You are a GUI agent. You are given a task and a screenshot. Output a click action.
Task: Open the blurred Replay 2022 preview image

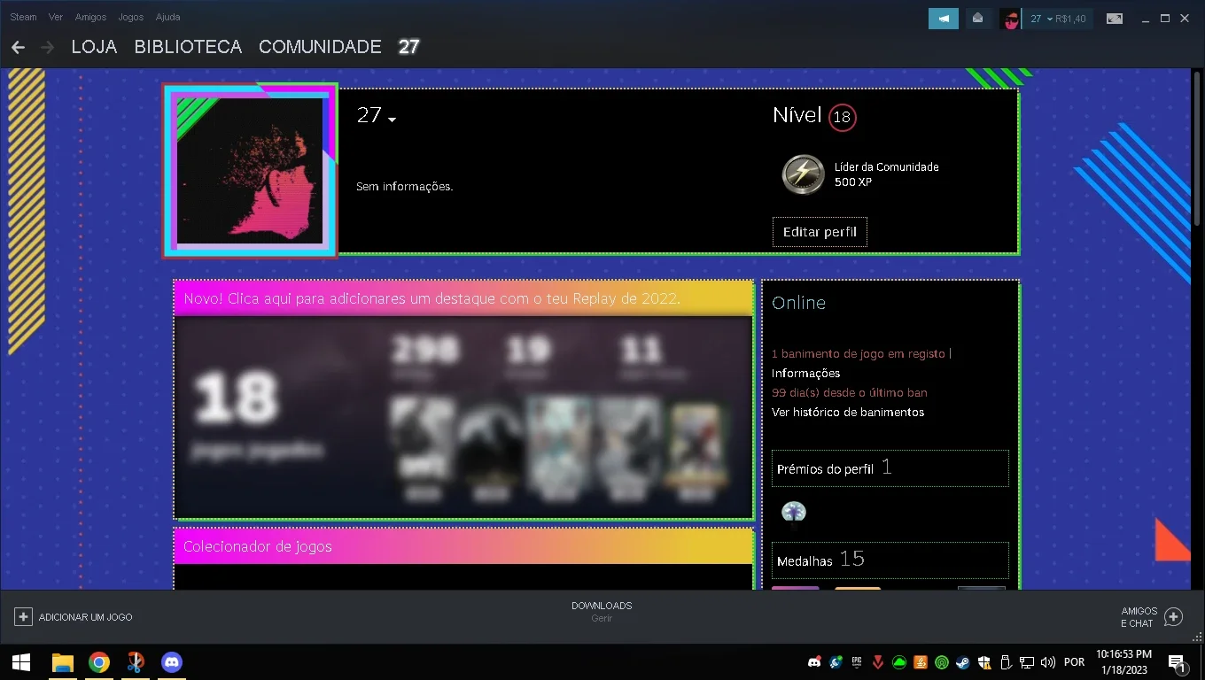[x=463, y=417]
